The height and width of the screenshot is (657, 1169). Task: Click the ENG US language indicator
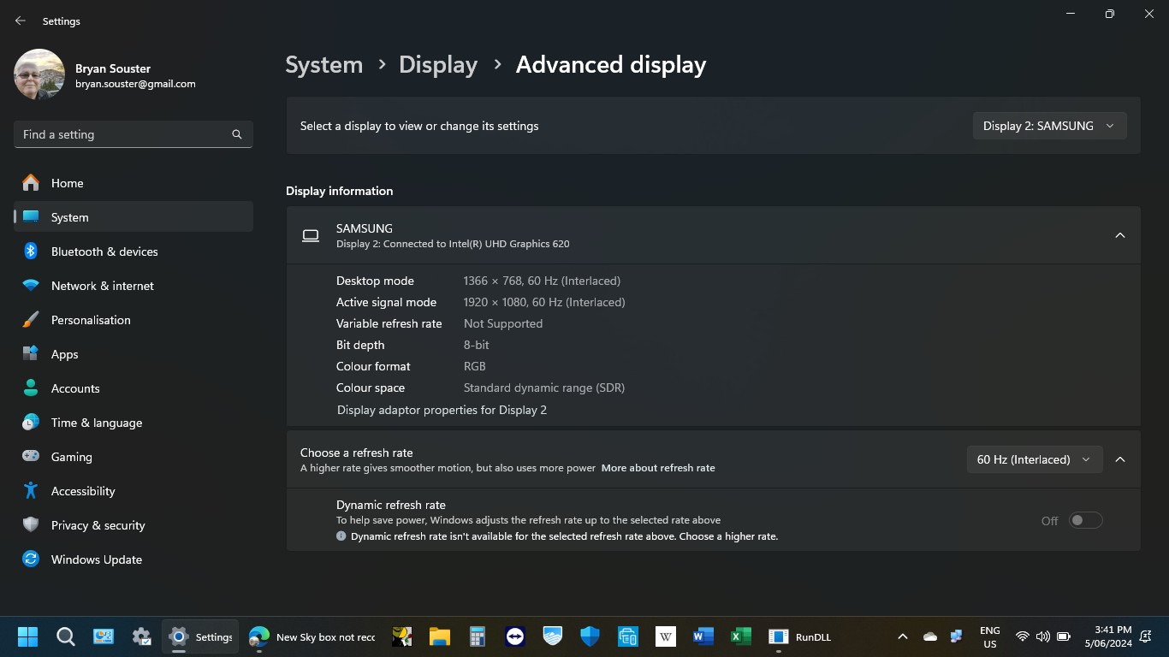(989, 636)
